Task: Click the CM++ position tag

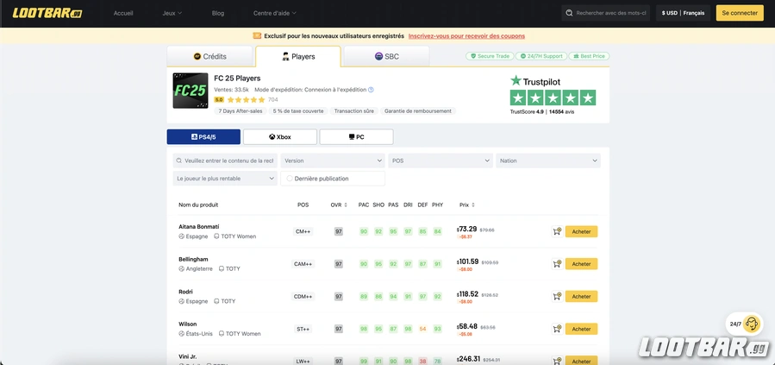Action: click(303, 231)
